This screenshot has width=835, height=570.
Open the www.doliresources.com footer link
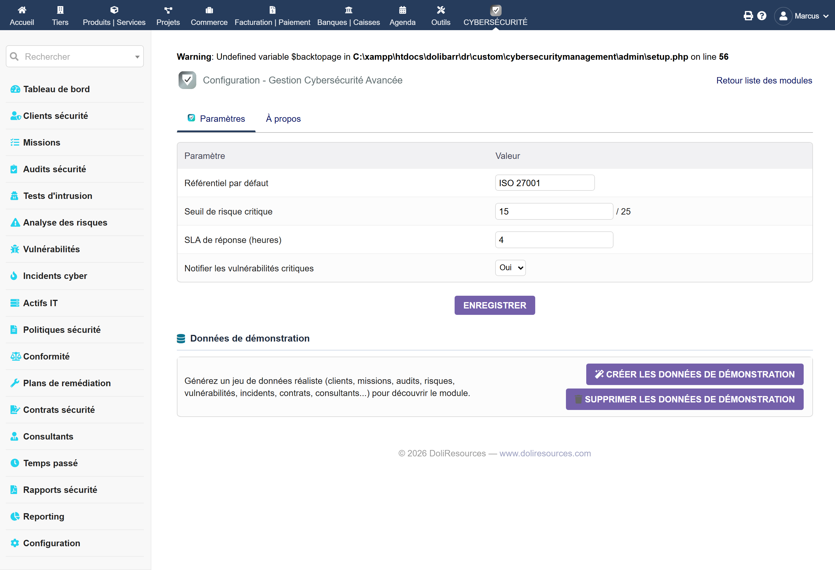[x=545, y=453]
